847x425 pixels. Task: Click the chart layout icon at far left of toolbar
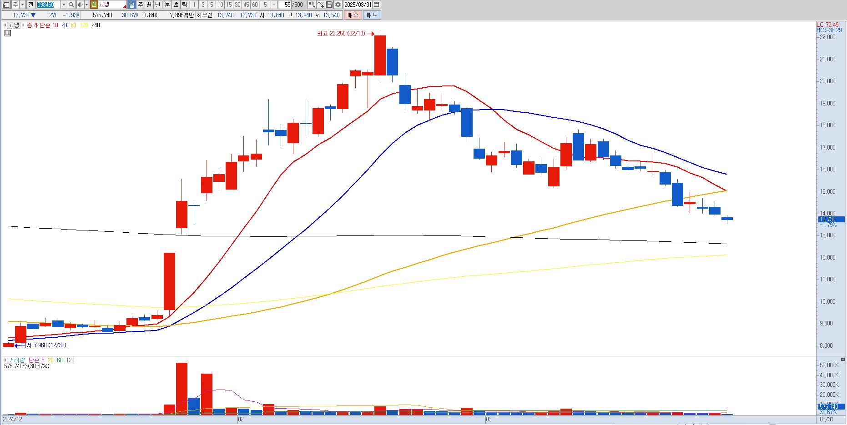(6, 5)
